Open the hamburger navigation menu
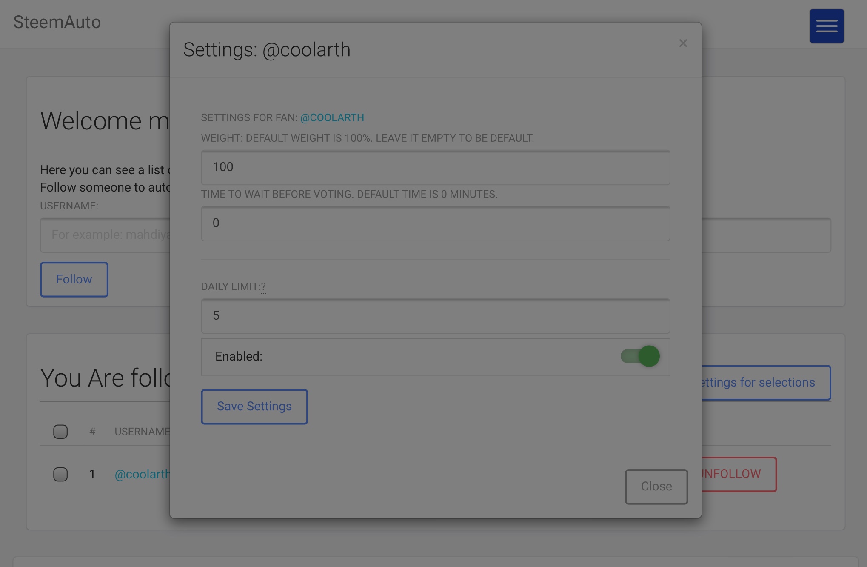Viewport: 867px width, 567px height. tap(826, 26)
